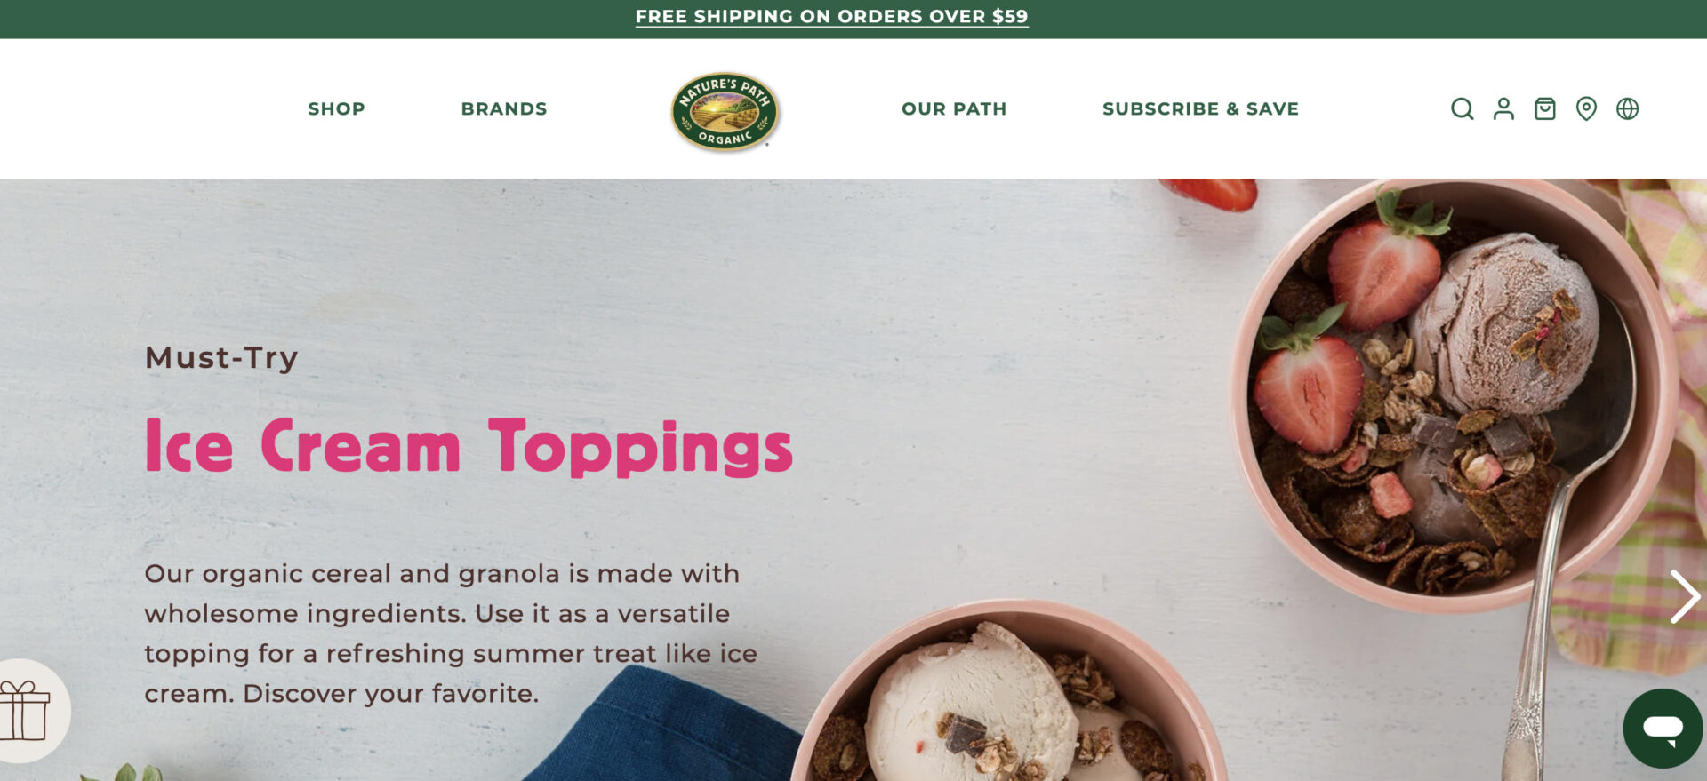Image resolution: width=1707 pixels, height=781 pixels.
Task: Advance to the next hero slide
Action: click(1684, 596)
